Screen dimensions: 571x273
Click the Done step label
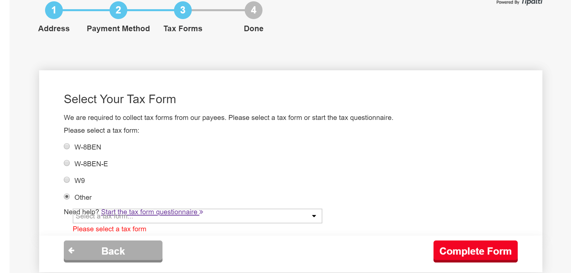(x=254, y=29)
